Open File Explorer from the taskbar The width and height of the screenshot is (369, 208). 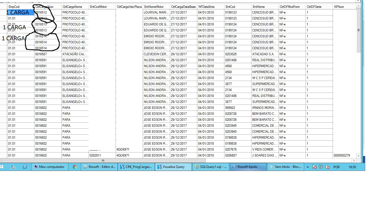tap(13, 167)
